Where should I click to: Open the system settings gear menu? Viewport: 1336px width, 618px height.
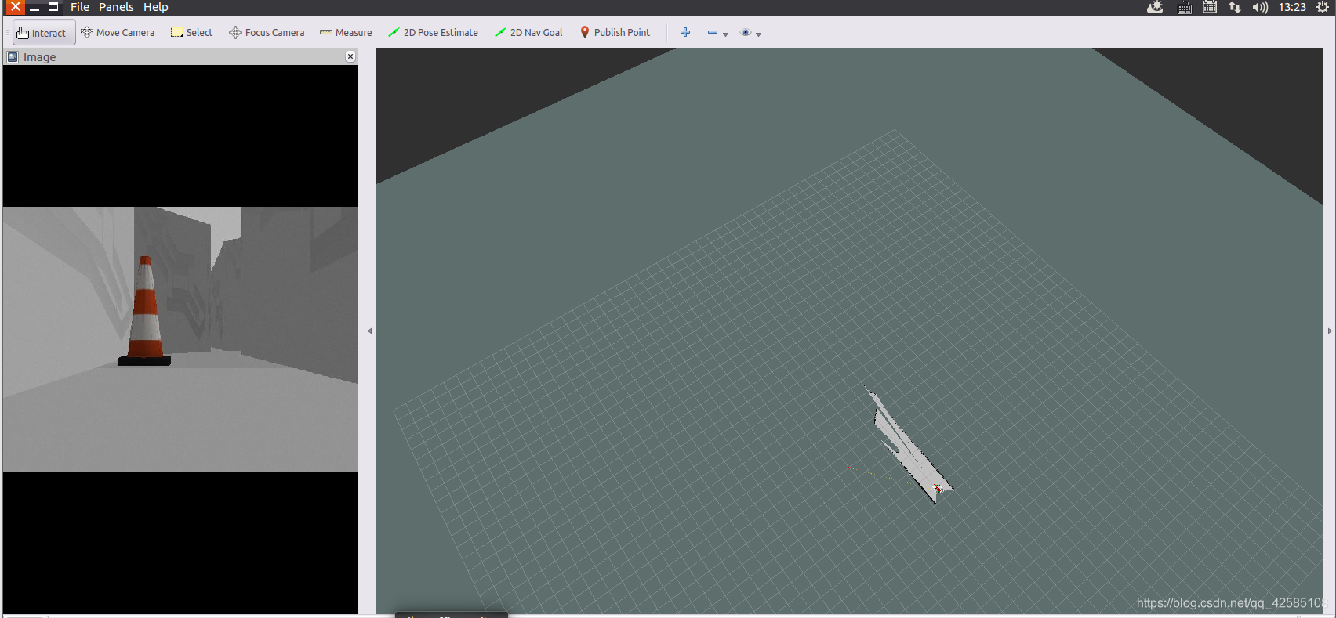click(x=1323, y=7)
